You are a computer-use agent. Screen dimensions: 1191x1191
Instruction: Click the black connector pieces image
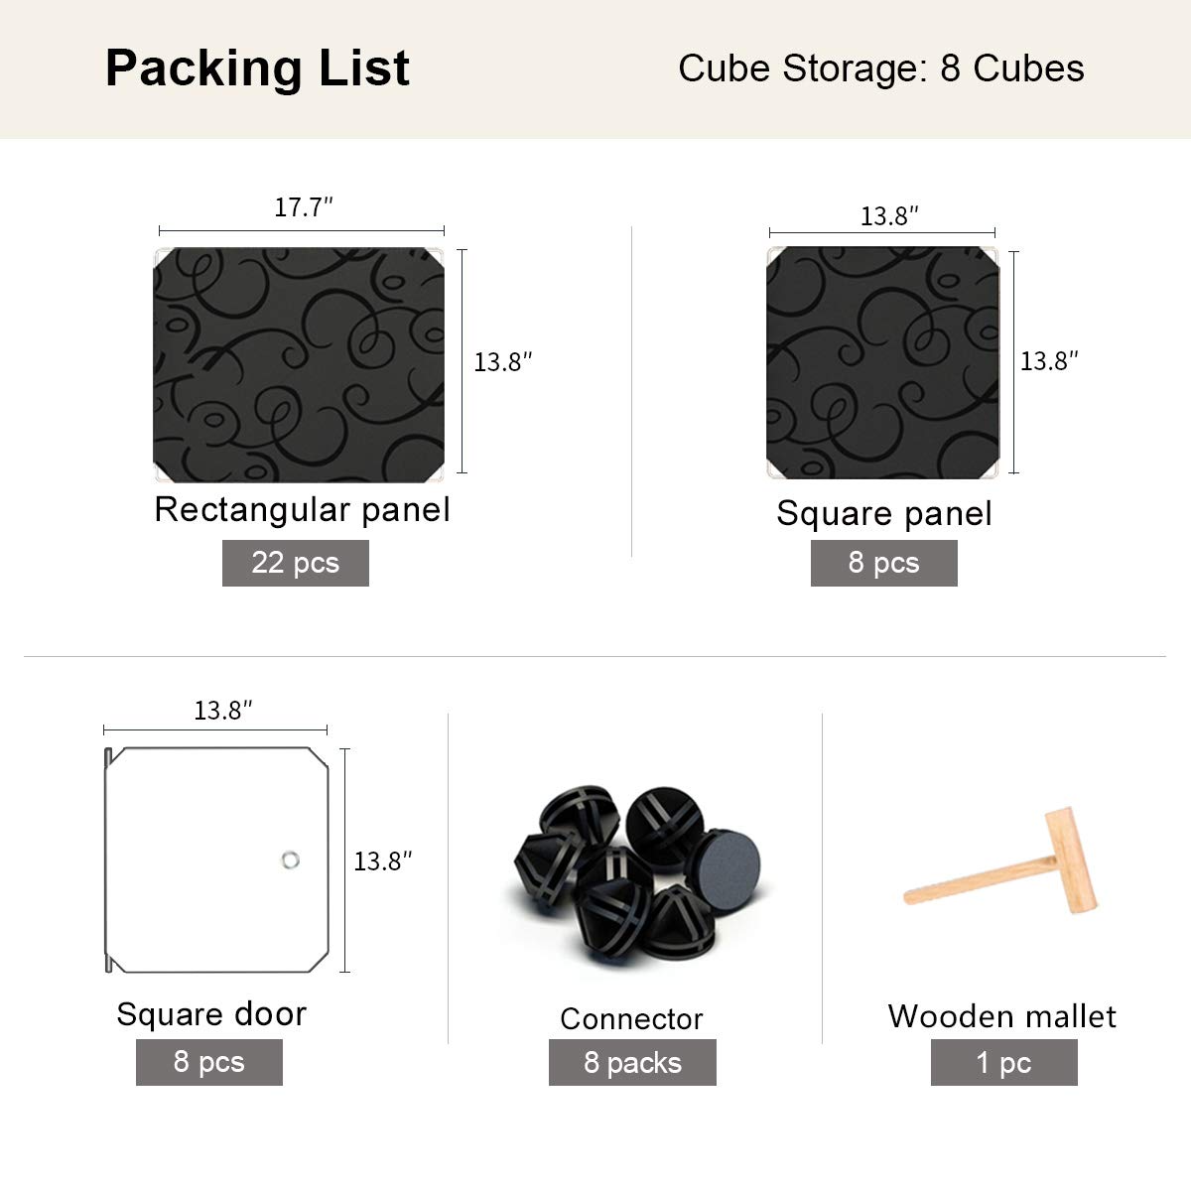[639, 877]
